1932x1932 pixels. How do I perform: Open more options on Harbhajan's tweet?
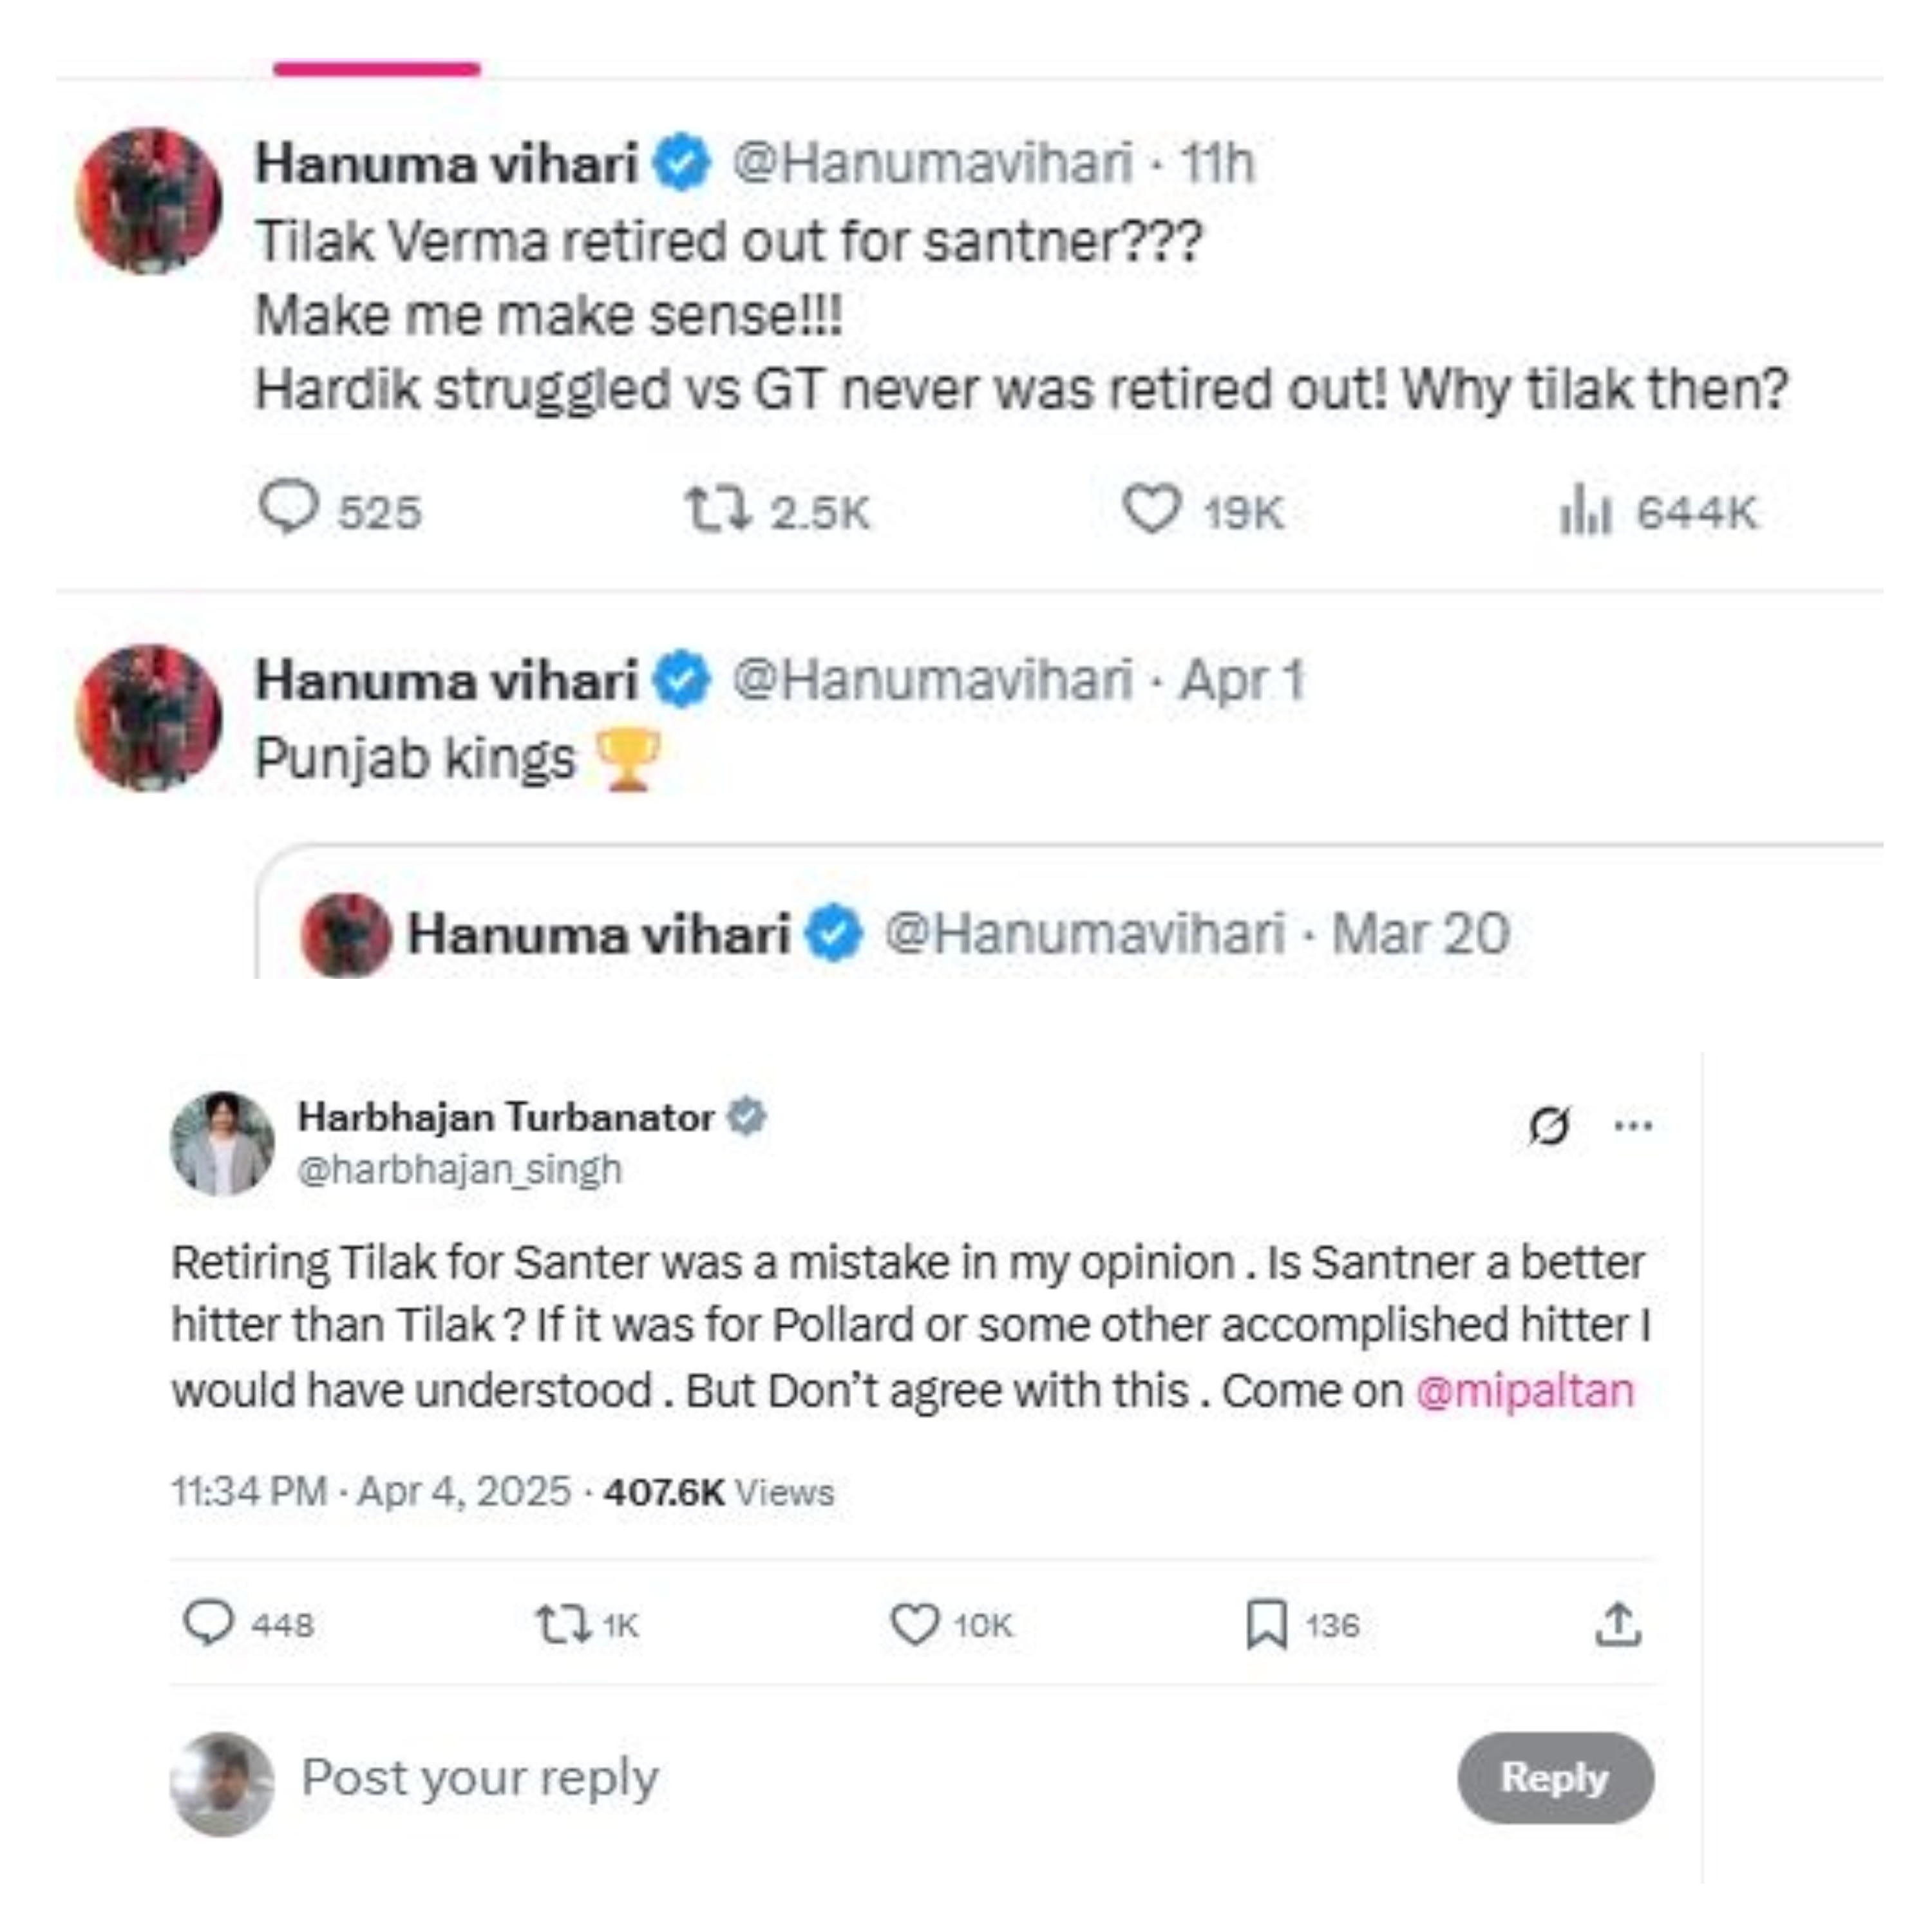click(1633, 1125)
